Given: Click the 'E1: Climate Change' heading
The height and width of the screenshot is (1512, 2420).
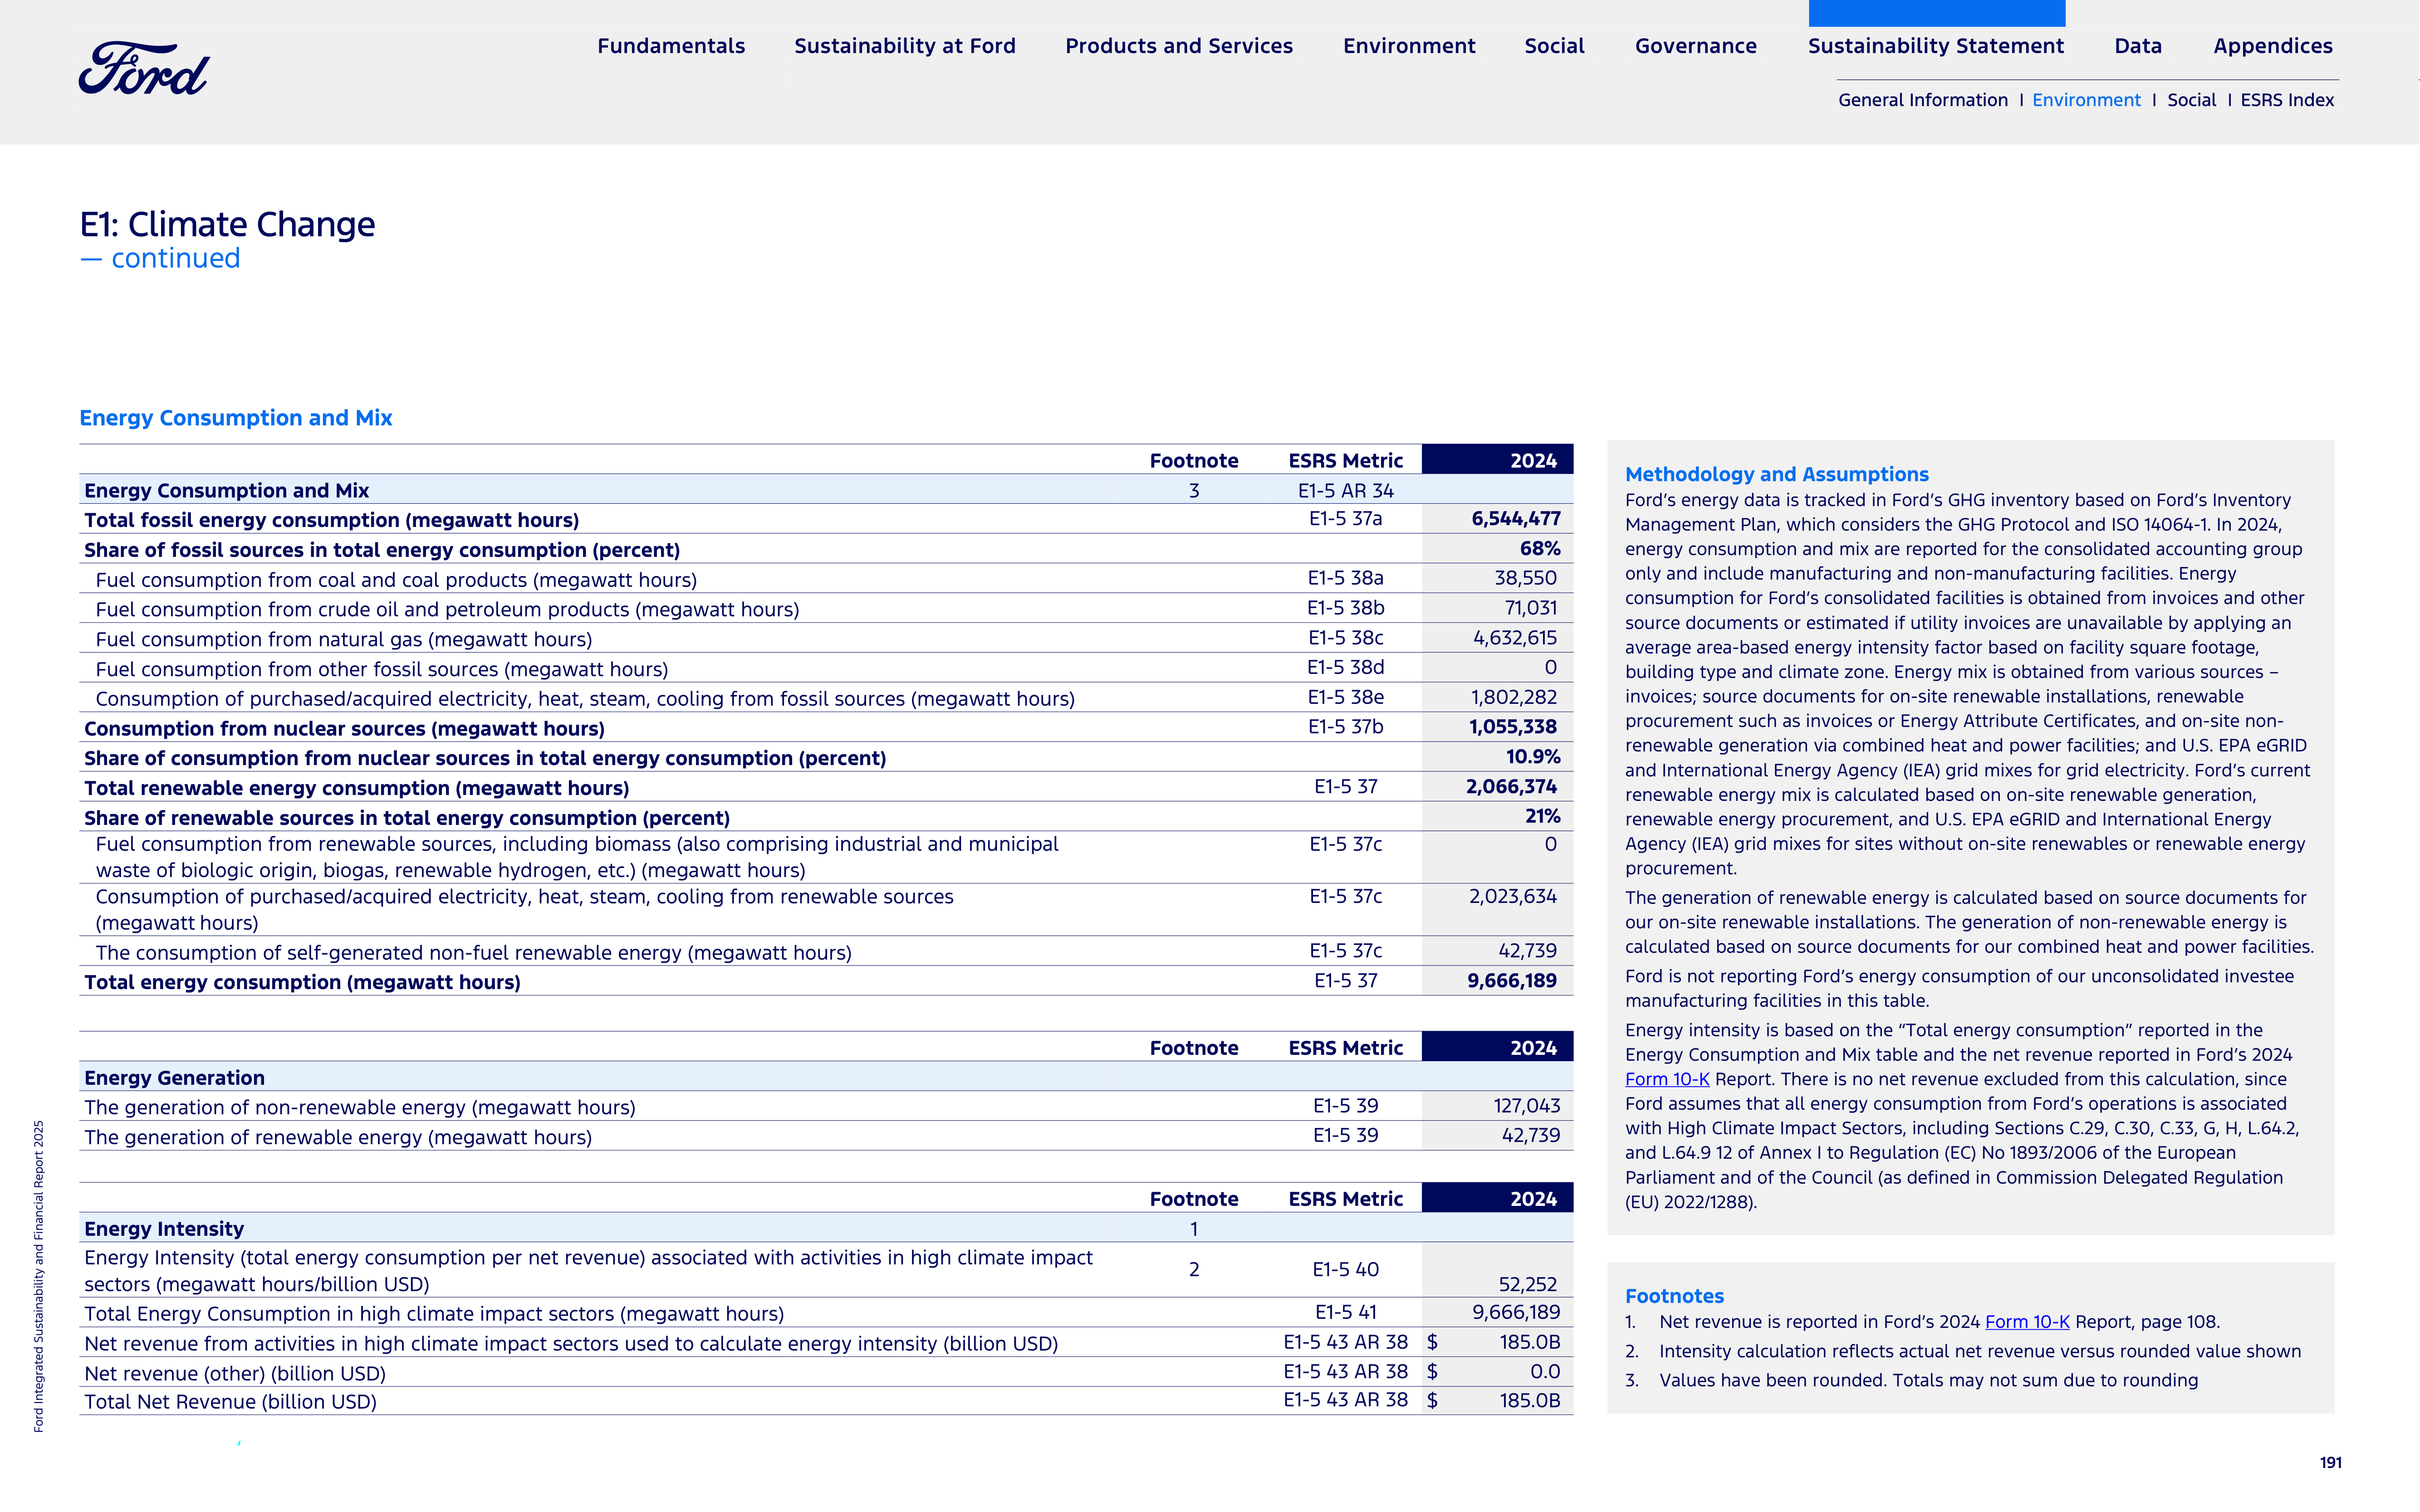Looking at the screenshot, I should point(227,224).
